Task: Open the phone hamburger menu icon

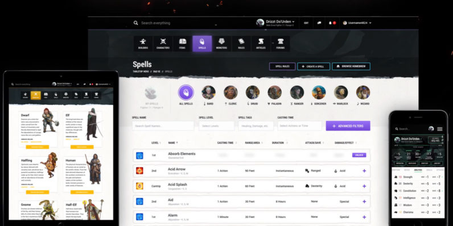Action: click(x=440, y=129)
